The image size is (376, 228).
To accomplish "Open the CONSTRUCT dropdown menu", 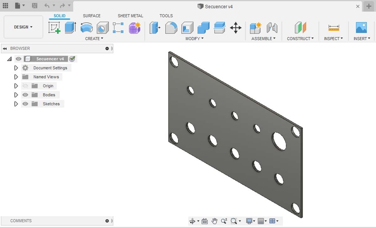I will [300, 39].
